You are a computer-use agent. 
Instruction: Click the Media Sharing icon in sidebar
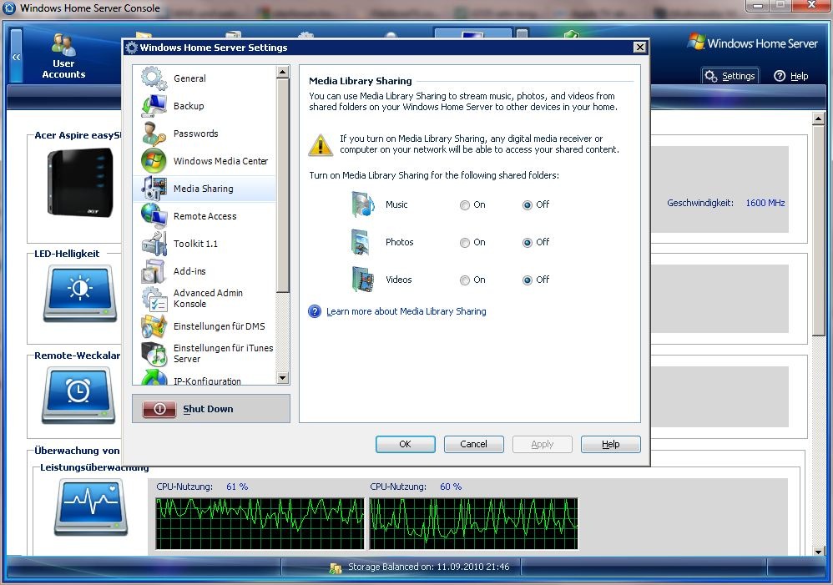pyautogui.click(x=154, y=189)
